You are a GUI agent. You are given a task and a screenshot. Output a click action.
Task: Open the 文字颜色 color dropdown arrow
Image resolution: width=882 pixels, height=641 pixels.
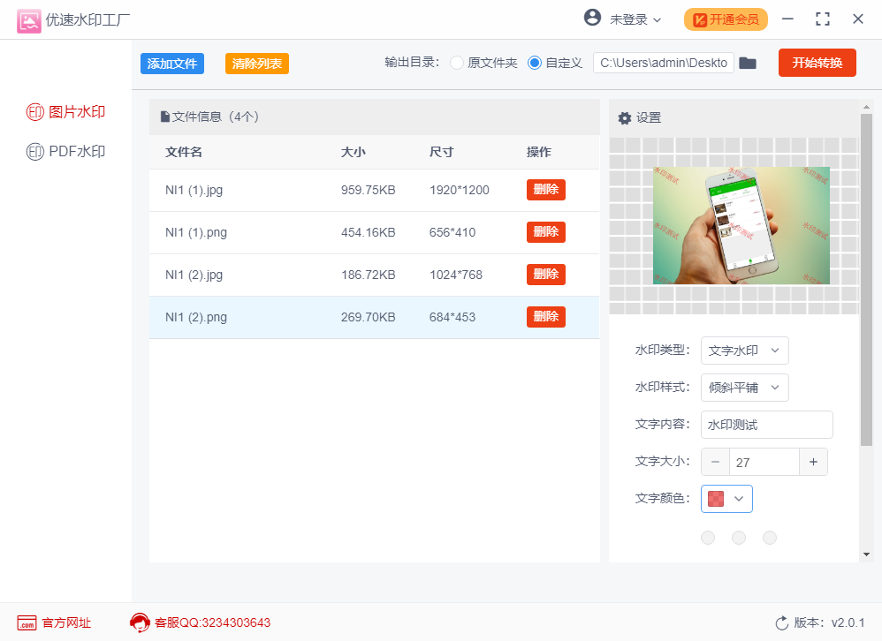tap(740, 498)
